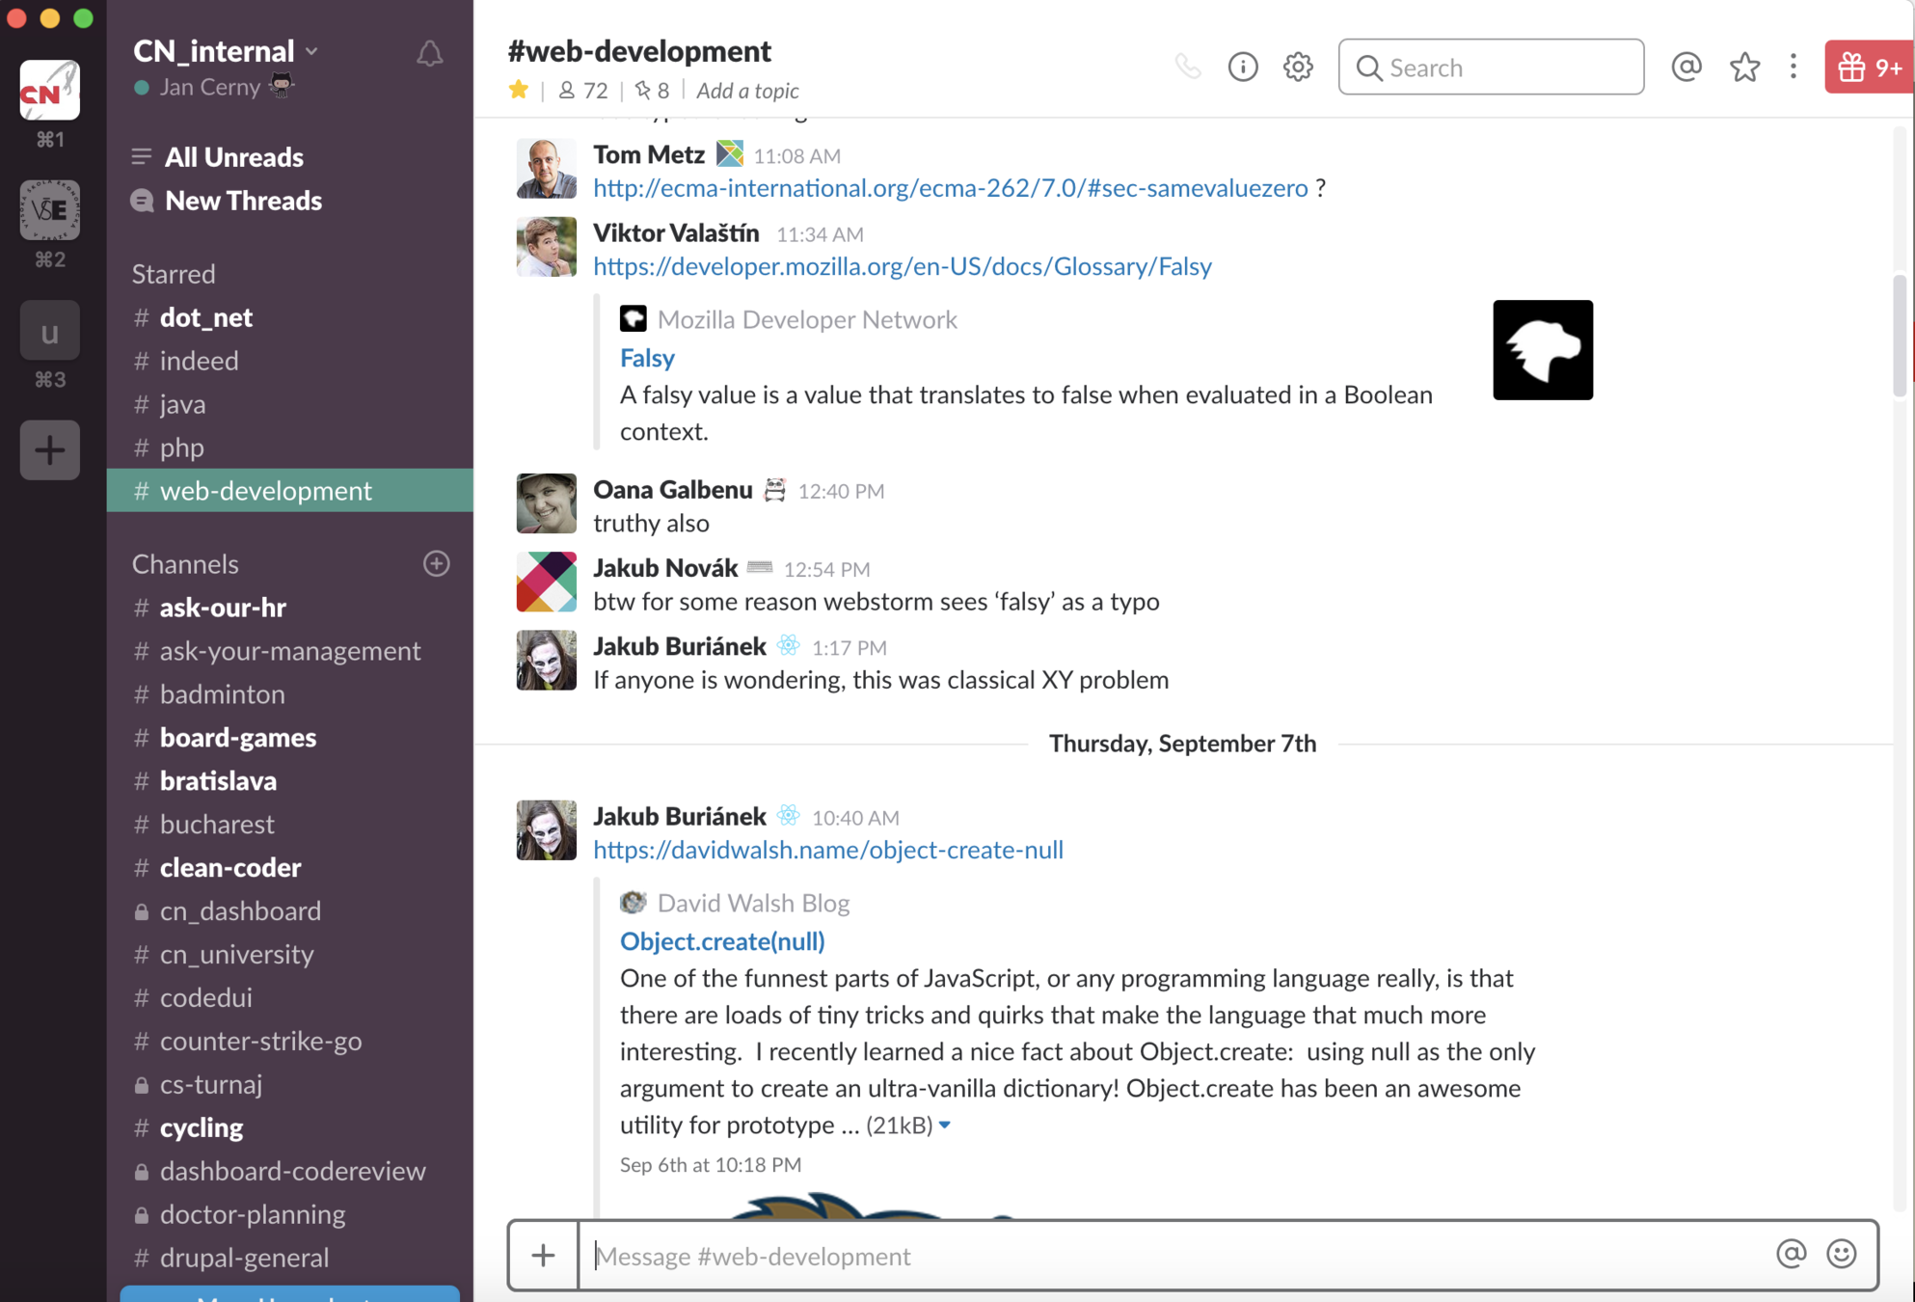Open starred items in header
This screenshot has height=1302, width=1915.
tap(1743, 67)
